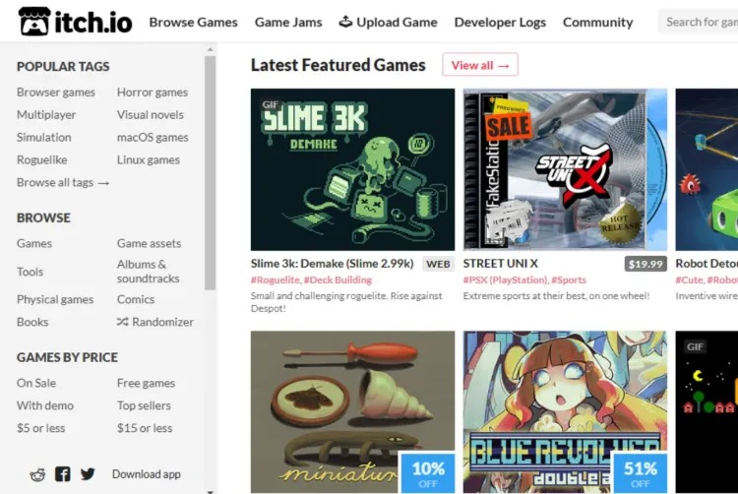Follow the Browse all tags link

tap(63, 183)
